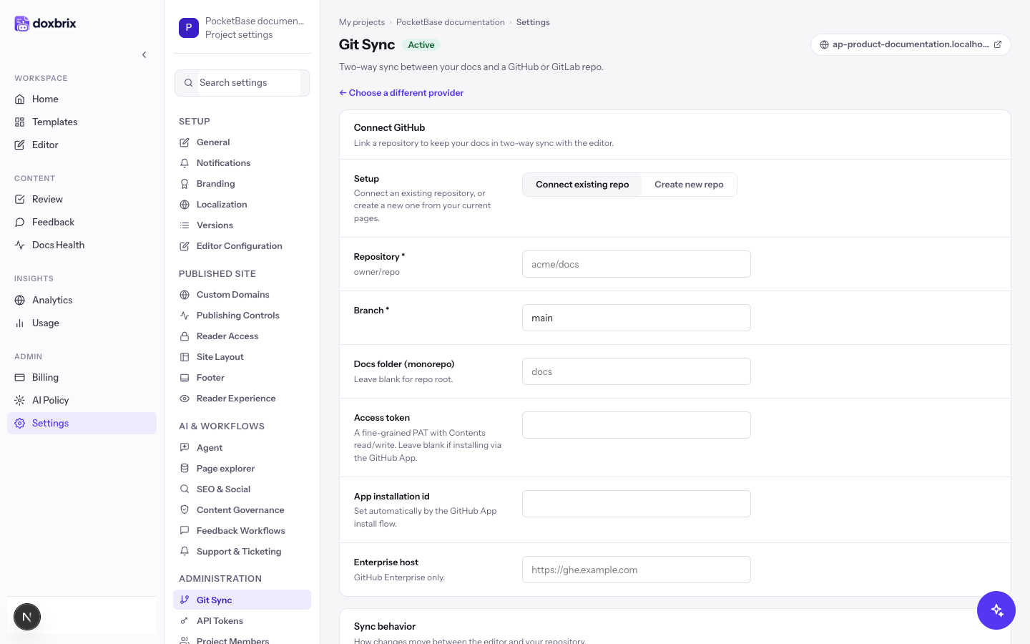Select Create new repo tab

689,185
